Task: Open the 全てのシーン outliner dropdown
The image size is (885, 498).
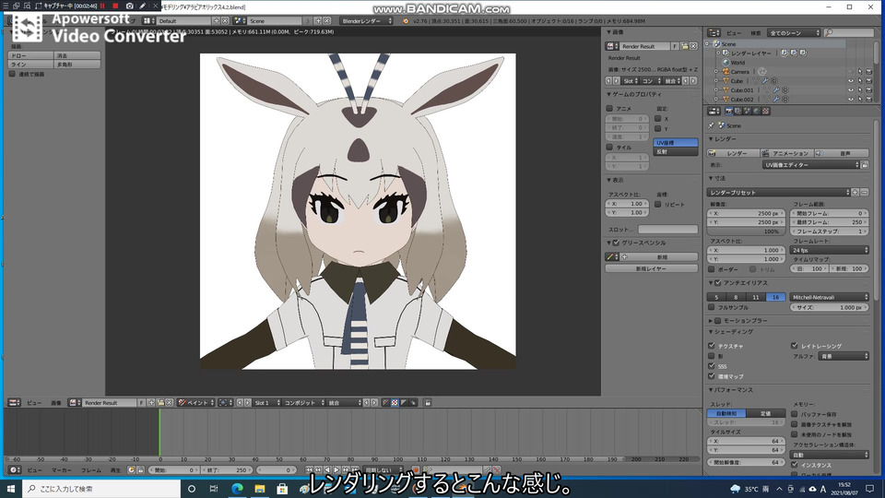Action: click(x=794, y=33)
